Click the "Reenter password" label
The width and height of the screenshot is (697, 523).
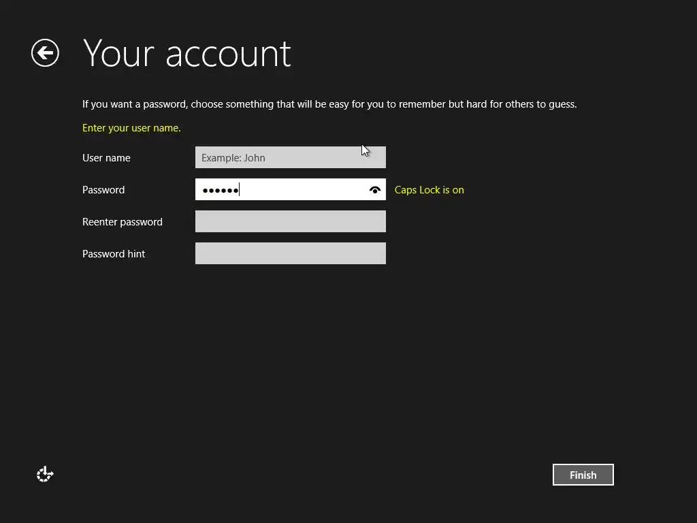pos(123,222)
